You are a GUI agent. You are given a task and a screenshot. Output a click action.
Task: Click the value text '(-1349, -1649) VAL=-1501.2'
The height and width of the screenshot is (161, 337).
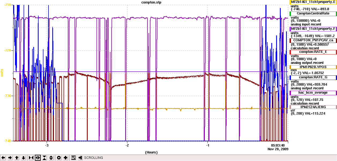(x=313, y=36)
